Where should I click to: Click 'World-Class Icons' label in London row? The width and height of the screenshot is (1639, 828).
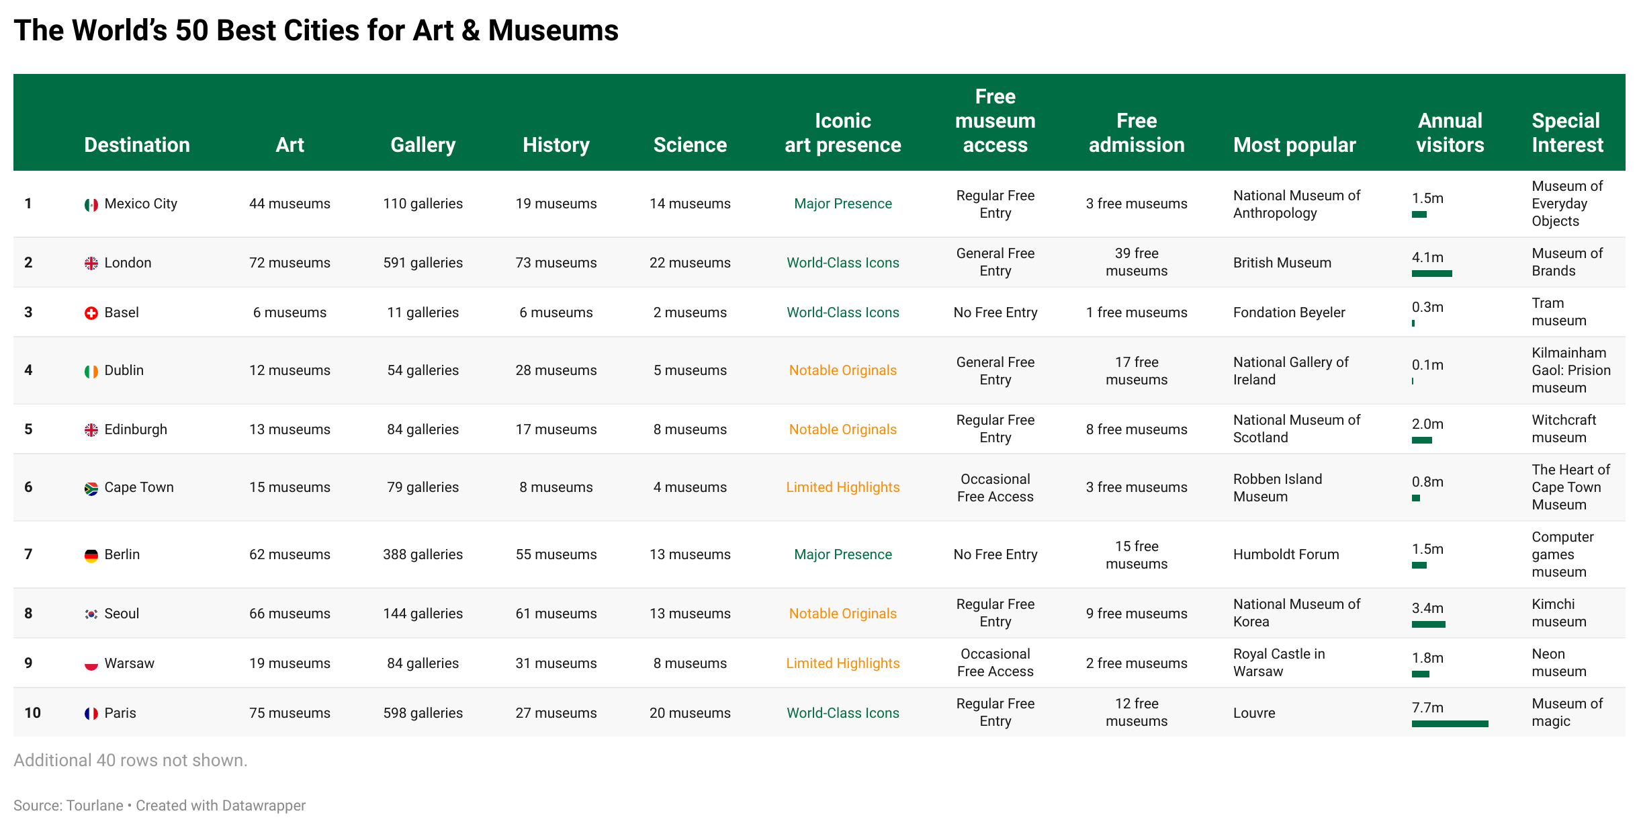tap(842, 263)
